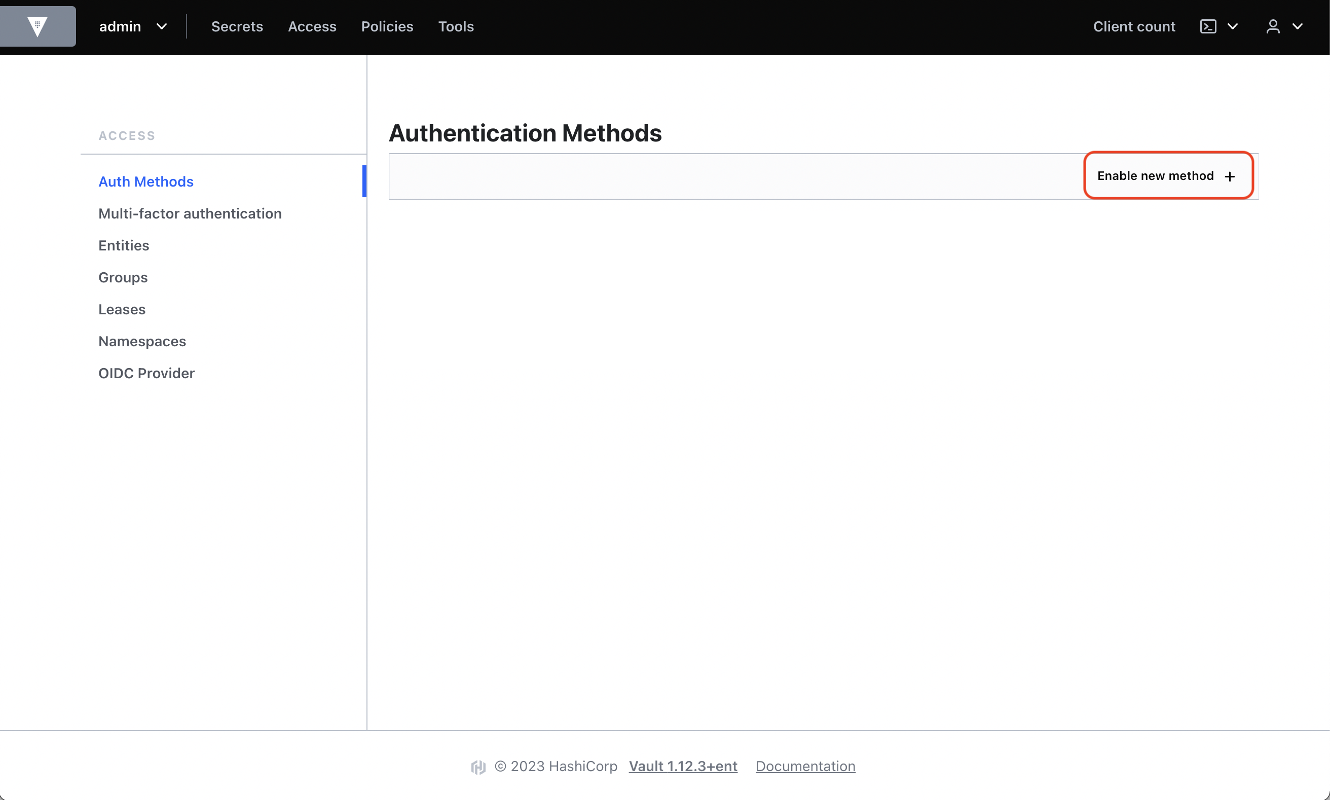
Task: Open the Client count link
Action: 1134,26
